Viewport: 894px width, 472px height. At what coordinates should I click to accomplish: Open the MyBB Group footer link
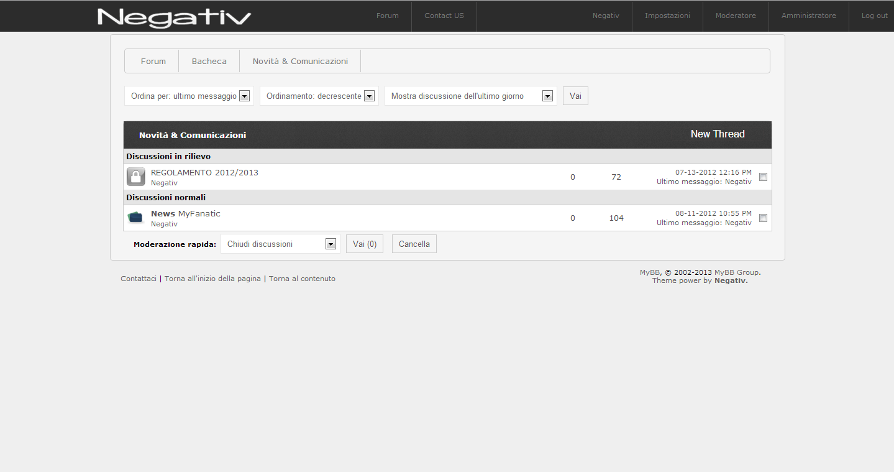(736, 272)
